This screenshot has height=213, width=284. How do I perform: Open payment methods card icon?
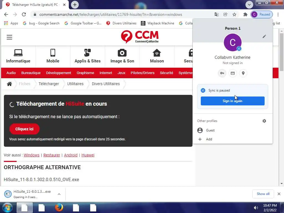tap(233, 73)
